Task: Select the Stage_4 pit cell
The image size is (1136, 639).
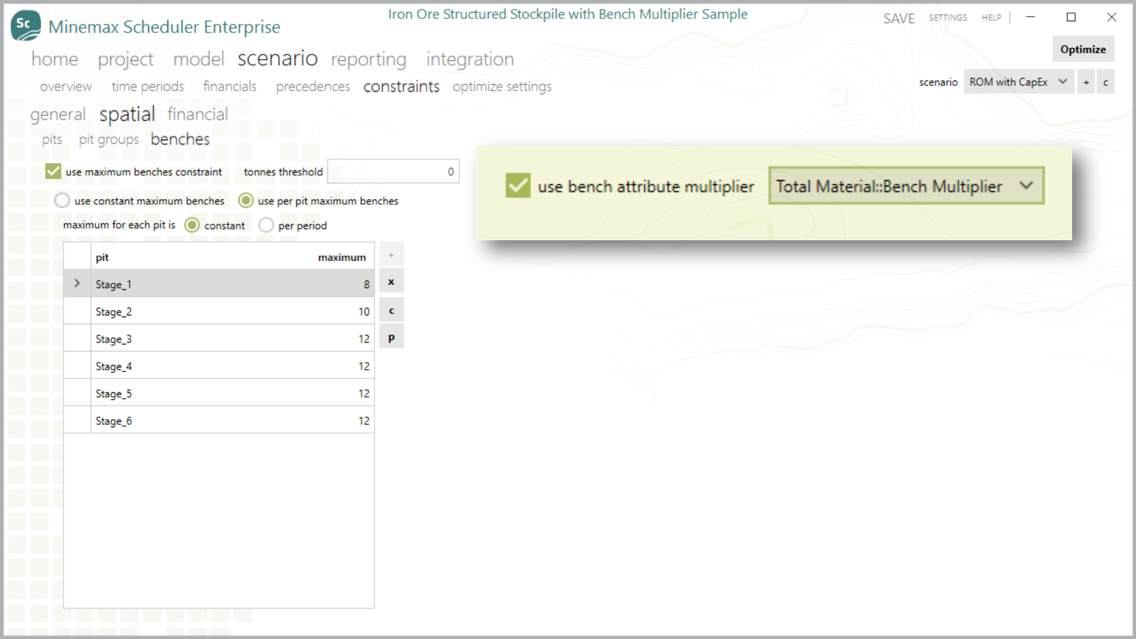Action: tap(114, 366)
